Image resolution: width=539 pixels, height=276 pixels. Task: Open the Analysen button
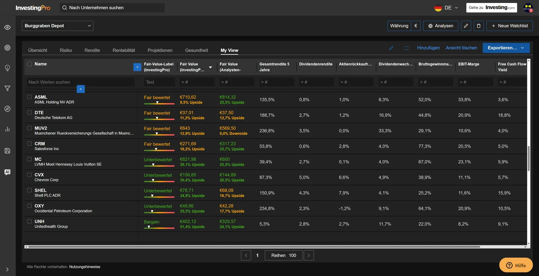(441, 26)
